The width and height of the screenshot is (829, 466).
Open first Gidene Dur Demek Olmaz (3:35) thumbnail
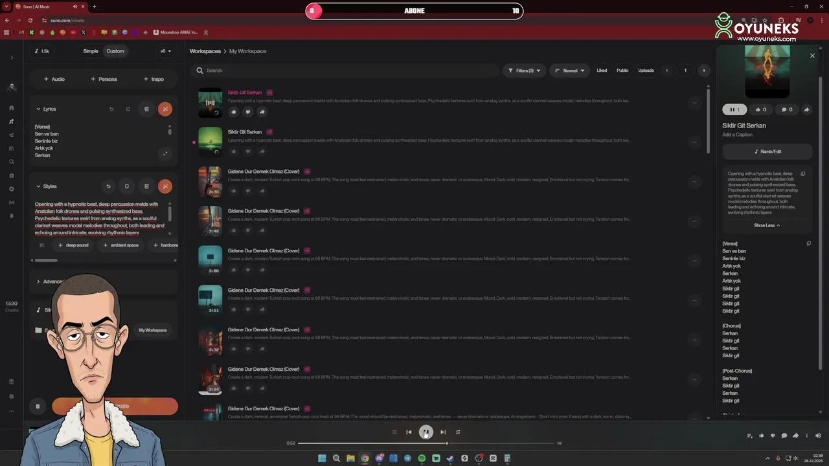(x=210, y=181)
